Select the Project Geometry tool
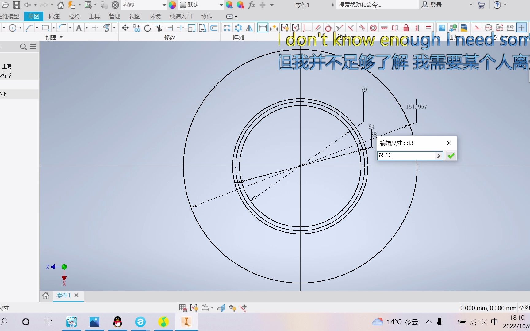This screenshot has height=331, width=530. [x=106, y=28]
